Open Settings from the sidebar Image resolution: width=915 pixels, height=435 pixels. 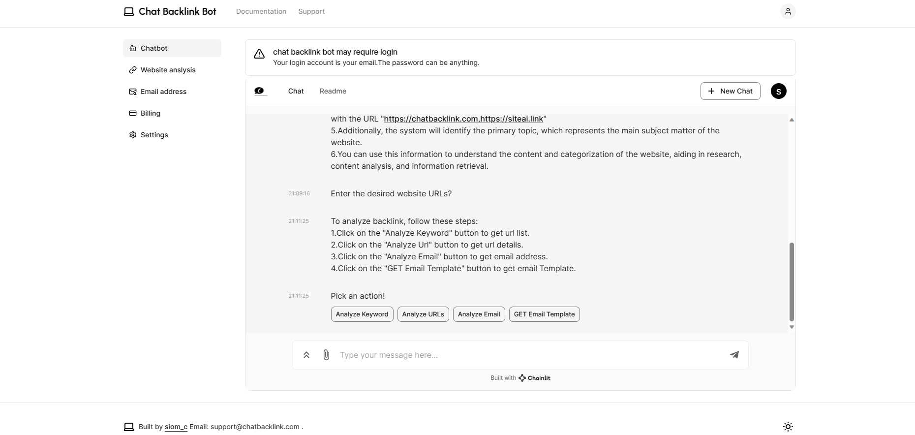point(154,135)
